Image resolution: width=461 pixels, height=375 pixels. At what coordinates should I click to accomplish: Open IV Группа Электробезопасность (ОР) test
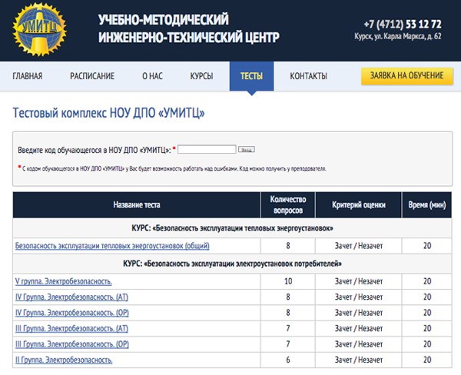pyautogui.click(x=72, y=313)
